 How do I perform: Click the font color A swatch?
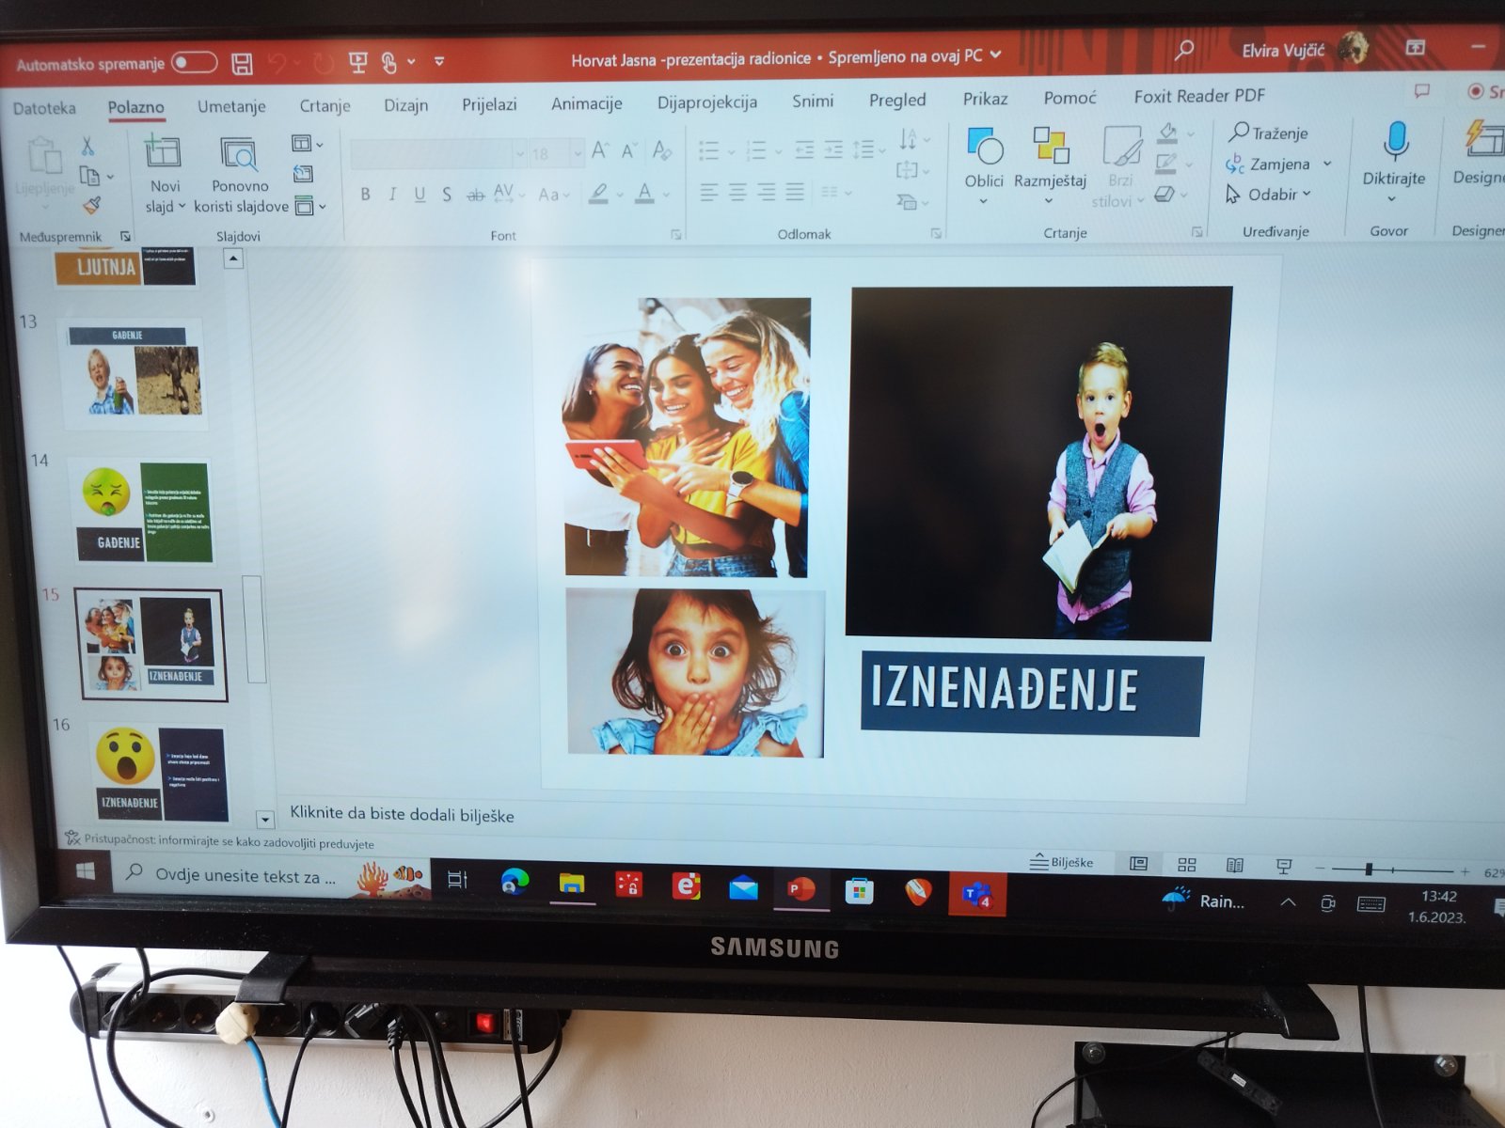point(644,194)
